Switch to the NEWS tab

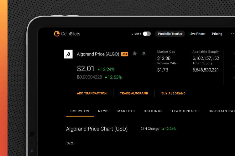103,111
